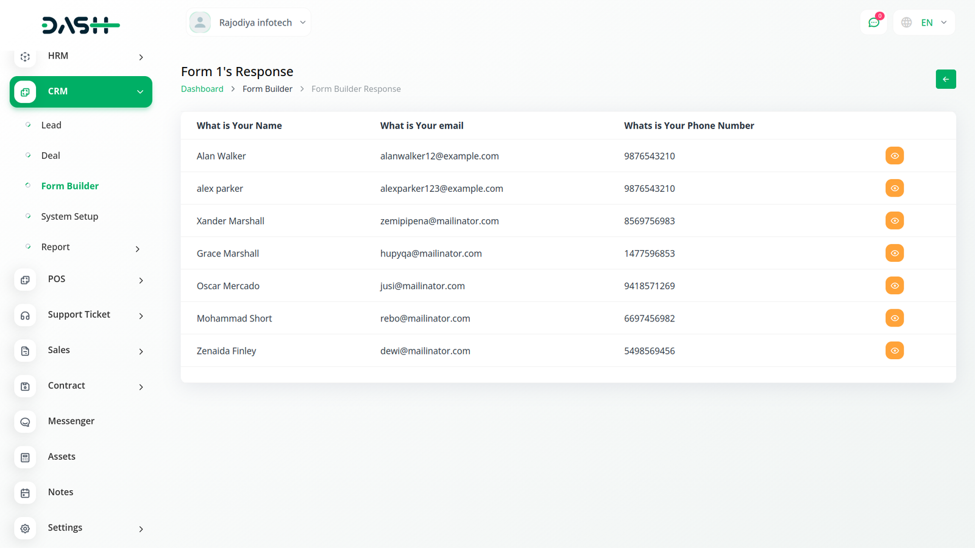The image size is (975, 548).
Task: Click the DASH logo in the sidebar
Action: point(80,25)
